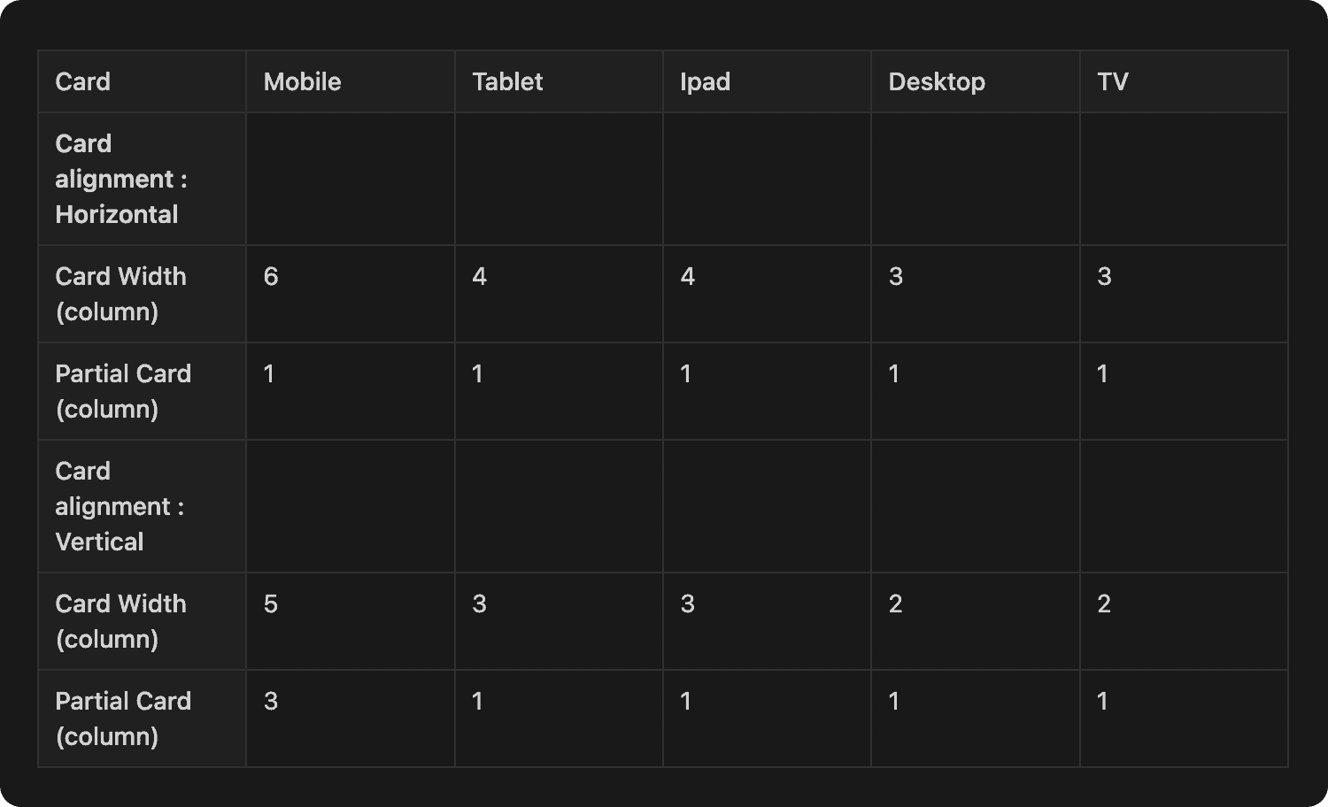Select the TV column header

pos(1184,81)
